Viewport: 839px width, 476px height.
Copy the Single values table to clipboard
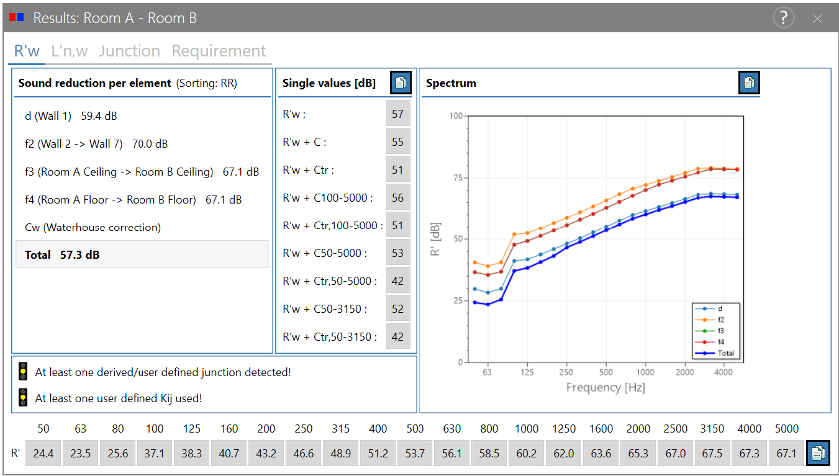(401, 83)
